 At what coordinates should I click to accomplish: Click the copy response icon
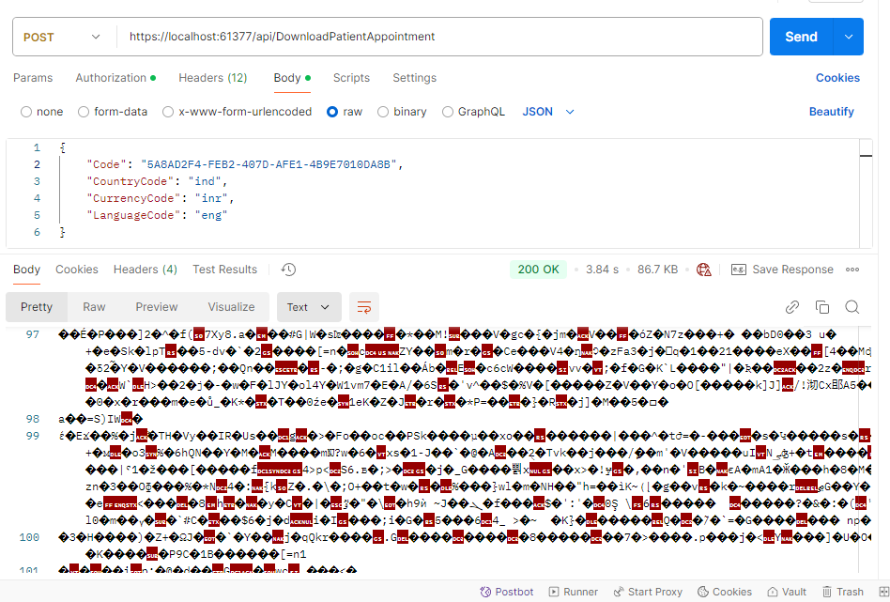coord(822,307)
